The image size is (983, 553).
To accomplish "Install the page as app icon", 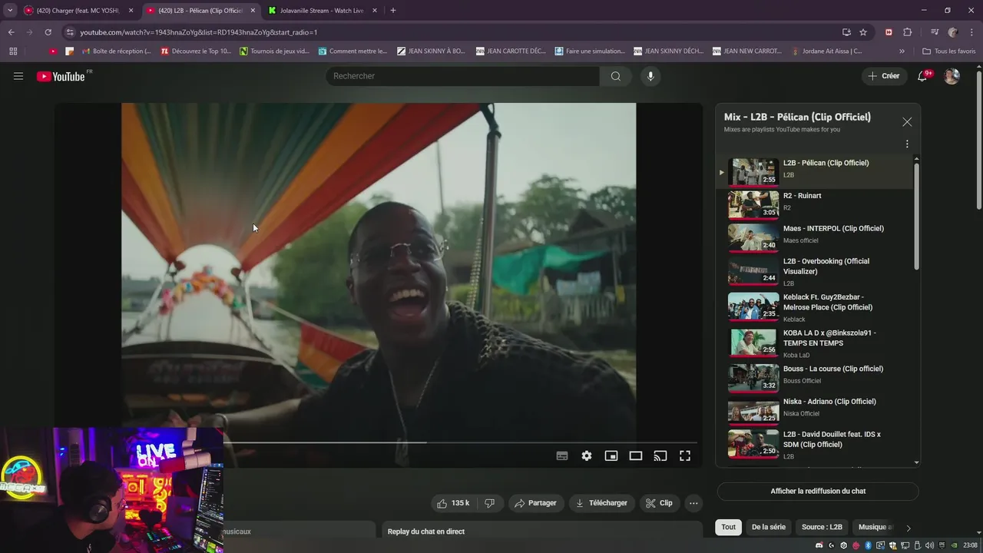I will (x=846, y=32).
